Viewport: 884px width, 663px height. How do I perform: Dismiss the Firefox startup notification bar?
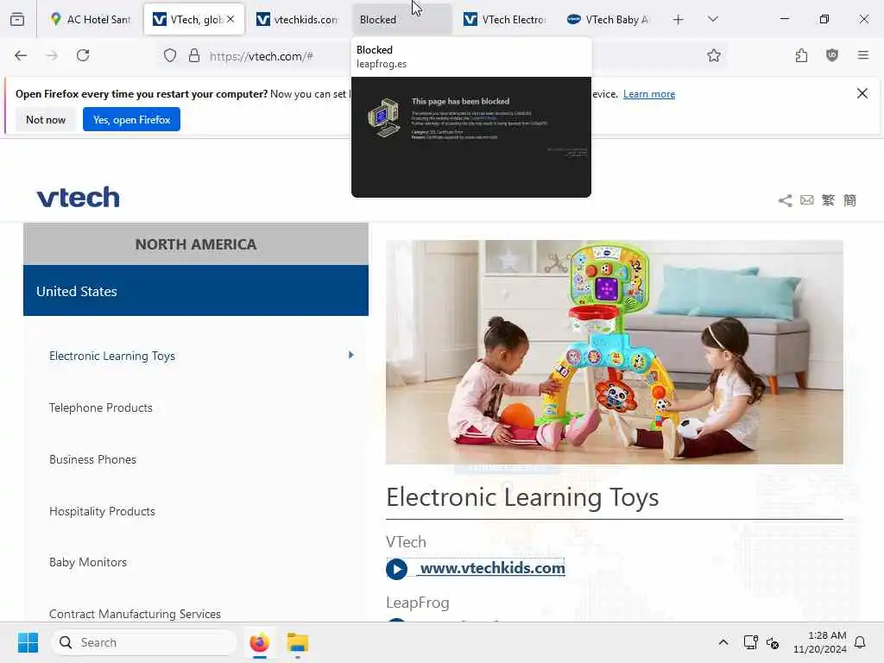862,93
